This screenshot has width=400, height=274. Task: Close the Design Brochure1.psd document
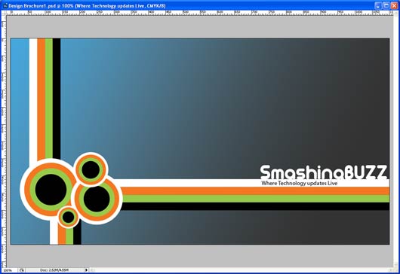point(394,5)
